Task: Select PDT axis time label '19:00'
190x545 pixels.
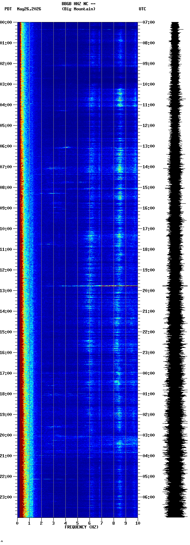Action: coord(6,415)
